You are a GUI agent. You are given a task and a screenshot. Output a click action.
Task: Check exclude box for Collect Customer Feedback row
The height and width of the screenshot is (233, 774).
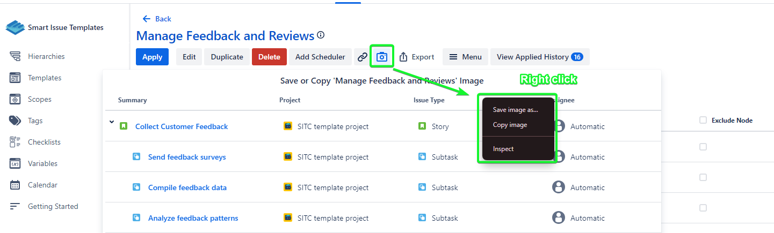coord(703,147)
